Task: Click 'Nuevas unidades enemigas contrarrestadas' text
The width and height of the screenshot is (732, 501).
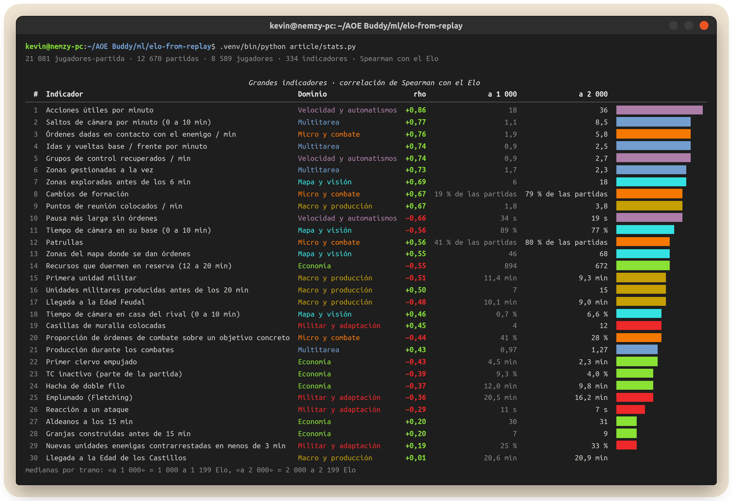Action: [x=129, y=446]
